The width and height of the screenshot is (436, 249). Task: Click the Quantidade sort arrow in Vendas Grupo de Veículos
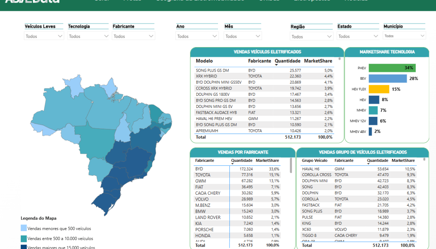[x=369, y=164]
